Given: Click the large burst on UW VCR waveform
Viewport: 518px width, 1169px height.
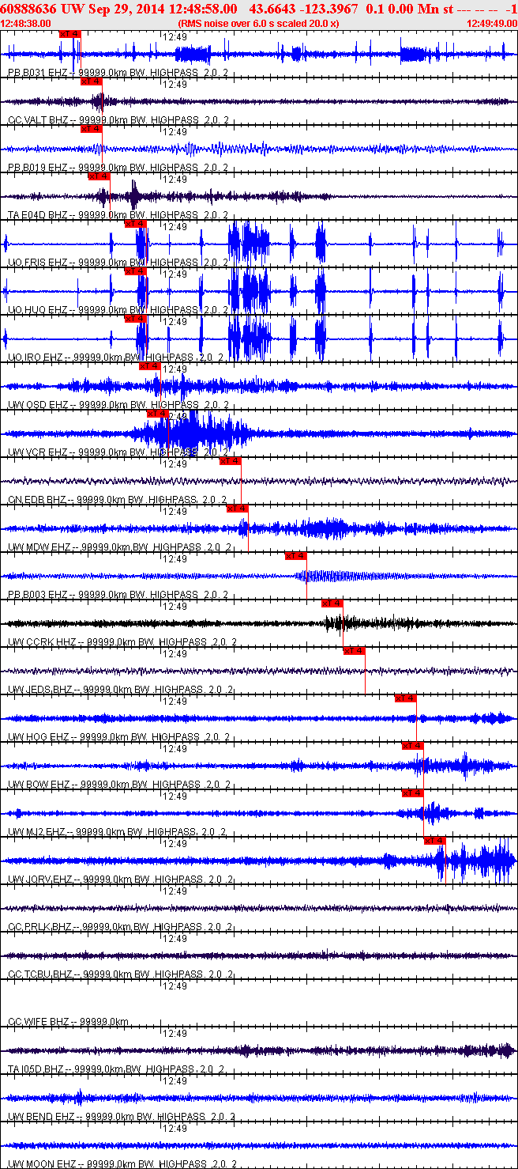Looking at the screenshot, I should pos(190,433).
